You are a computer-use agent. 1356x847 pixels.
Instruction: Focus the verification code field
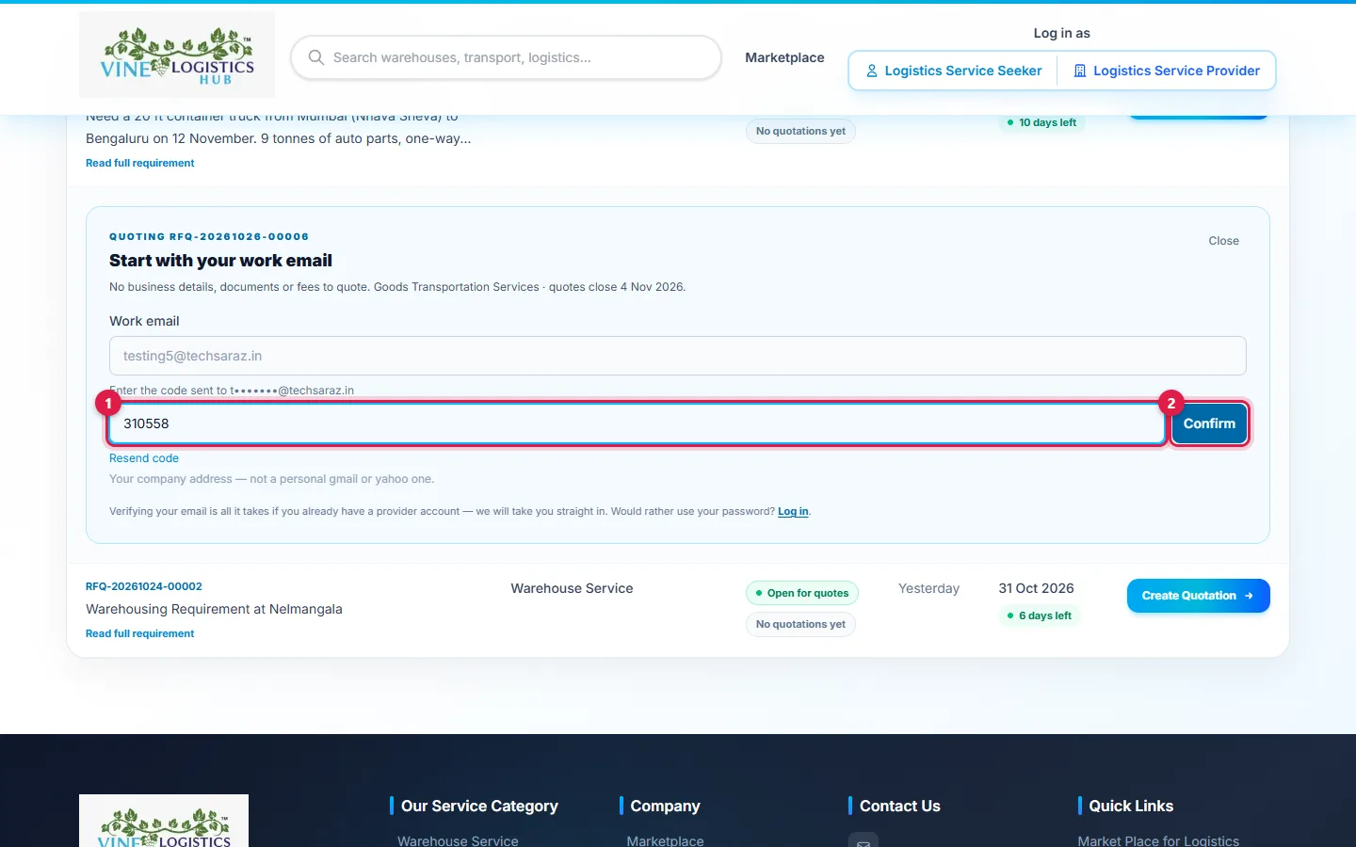click(637, 423)
